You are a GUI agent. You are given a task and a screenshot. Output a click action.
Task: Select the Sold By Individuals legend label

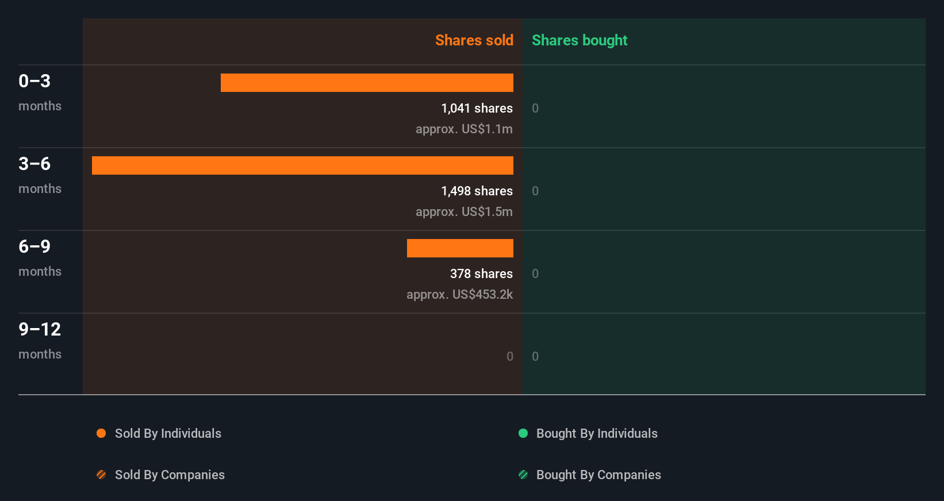(168, 434)
